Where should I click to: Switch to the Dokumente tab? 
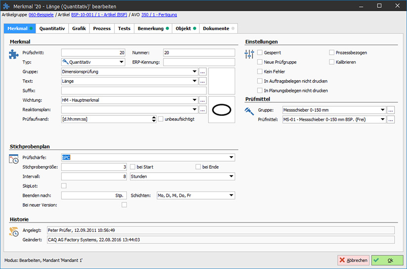[x=218, y=28]
